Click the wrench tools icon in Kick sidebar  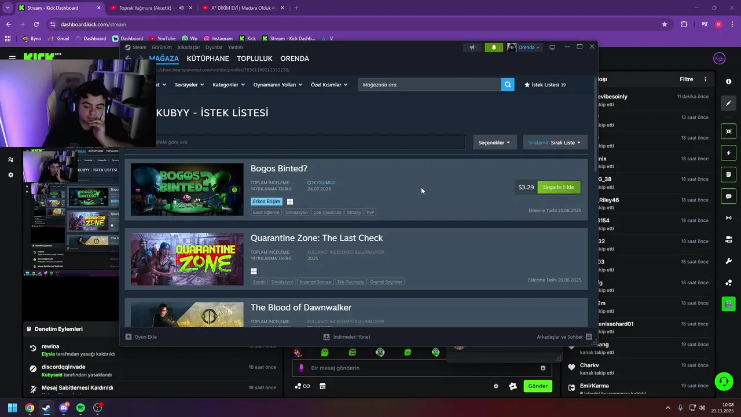tap(728, 261)
